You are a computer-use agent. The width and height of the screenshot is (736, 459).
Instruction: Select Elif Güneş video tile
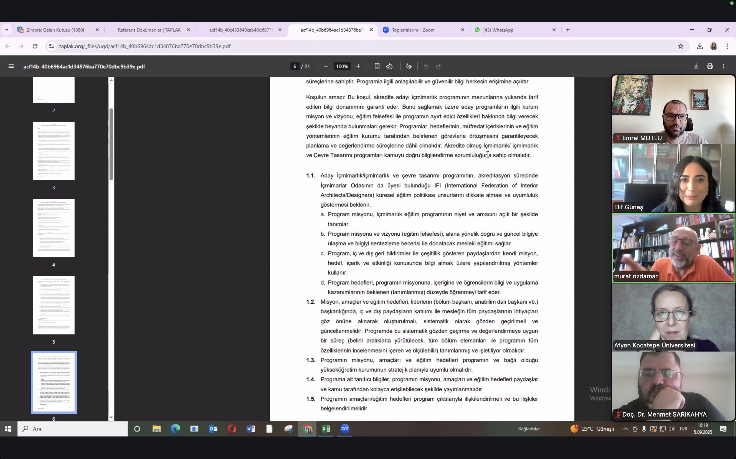[x=673, y=179]
